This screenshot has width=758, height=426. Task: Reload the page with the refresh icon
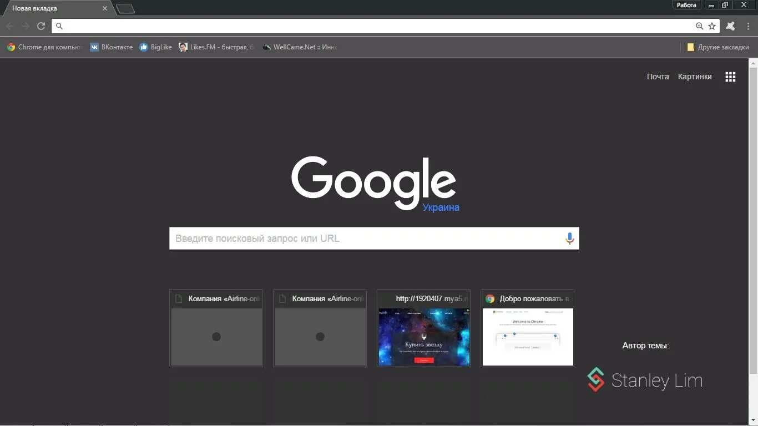(x=41, y=26)
